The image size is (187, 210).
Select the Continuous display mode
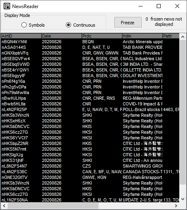[80, 25]
